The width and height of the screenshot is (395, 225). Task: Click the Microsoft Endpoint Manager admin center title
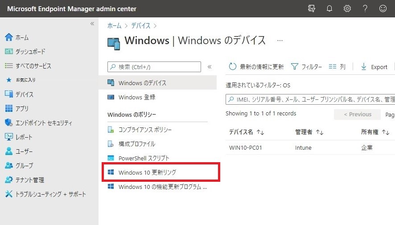tap(72, 9)
